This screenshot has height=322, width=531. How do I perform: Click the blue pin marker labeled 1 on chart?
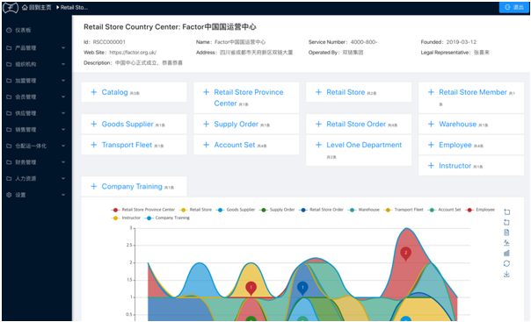302,288
